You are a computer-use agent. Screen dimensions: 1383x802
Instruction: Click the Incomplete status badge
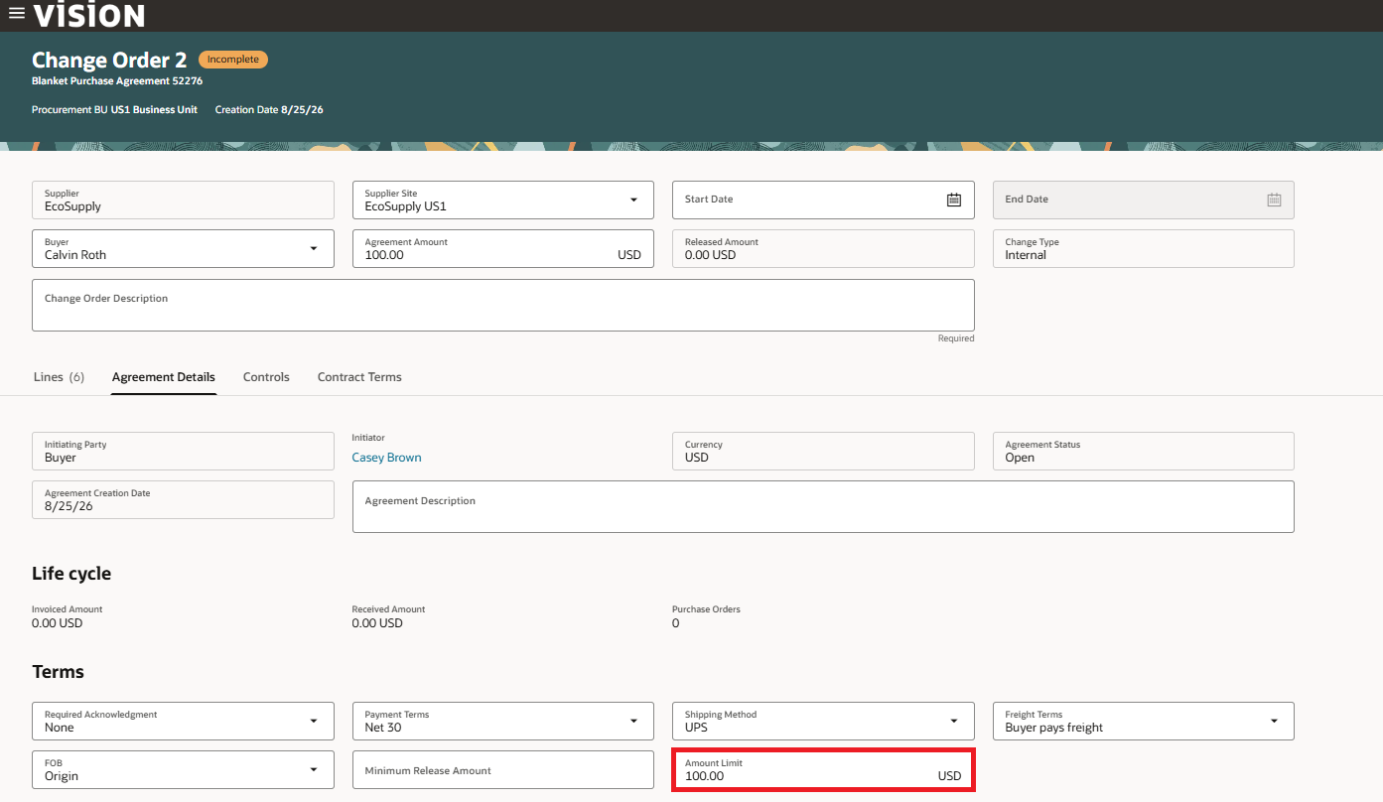(x=233, y=60)
